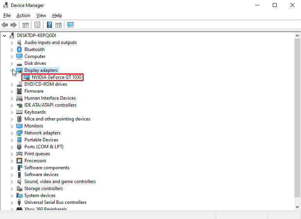Click the Human Interface Devices icon
The width and height of the screenshot is (301, 219).
point(19,98)
